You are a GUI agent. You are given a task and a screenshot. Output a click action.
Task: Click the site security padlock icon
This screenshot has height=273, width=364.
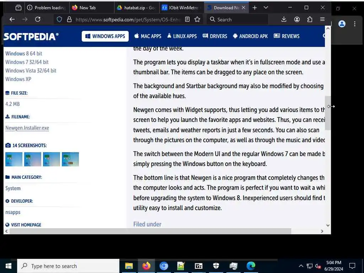[69, 20]
